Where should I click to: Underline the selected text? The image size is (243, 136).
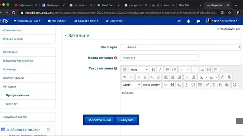[139, 77]
